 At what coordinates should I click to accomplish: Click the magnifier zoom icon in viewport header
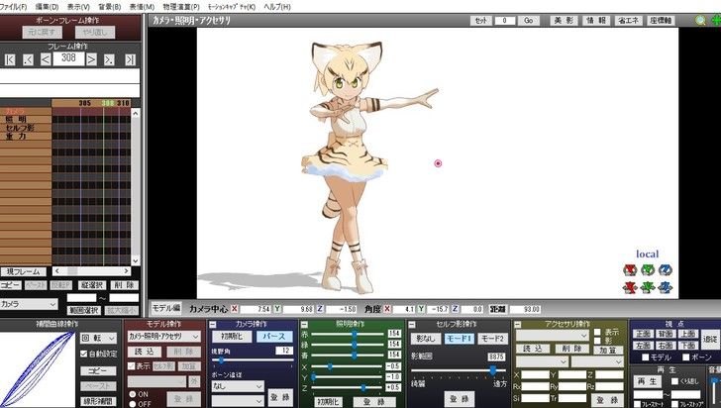click(x=700, y=21)
